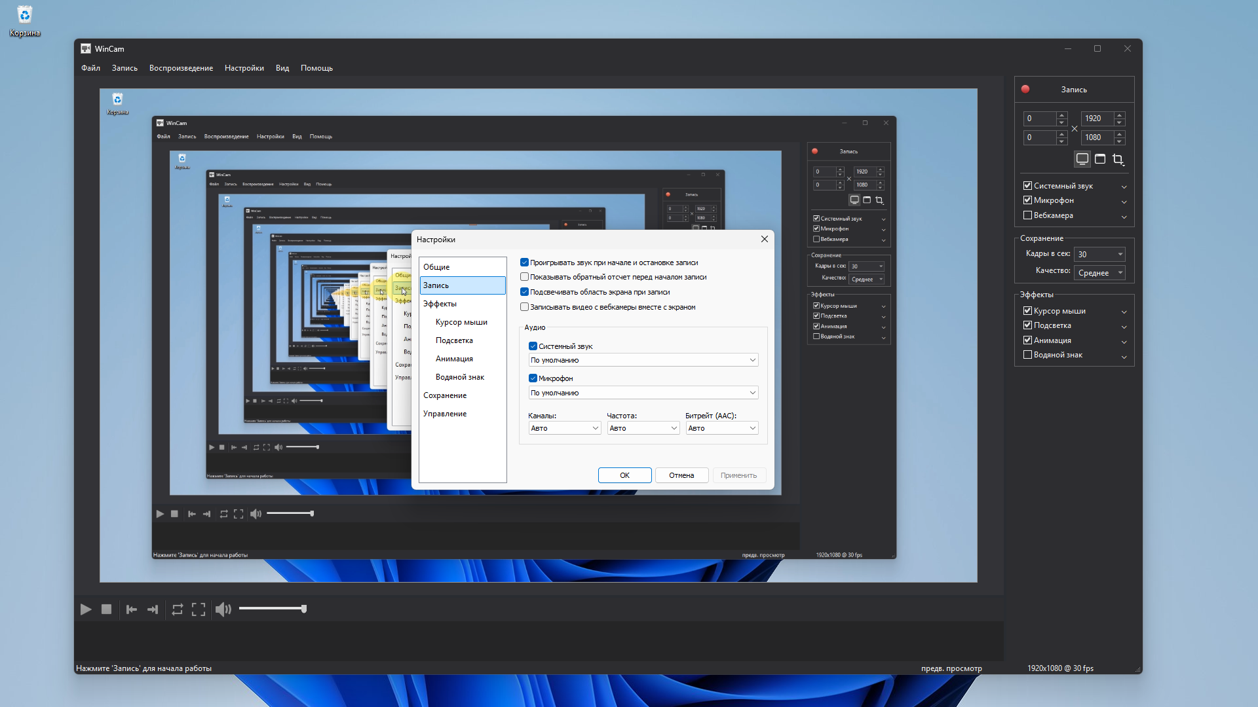Expand Системный звук options in the right panel

(1124, 187)
